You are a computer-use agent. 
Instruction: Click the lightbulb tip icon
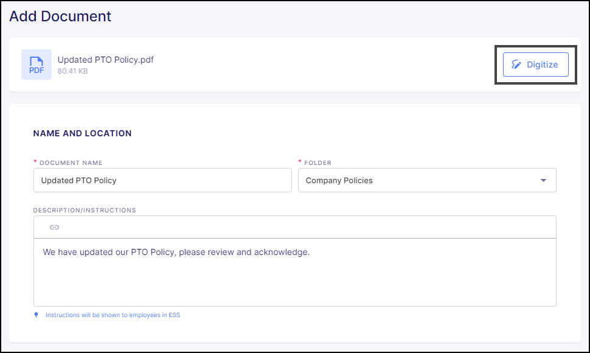click(x=35, y=315)
